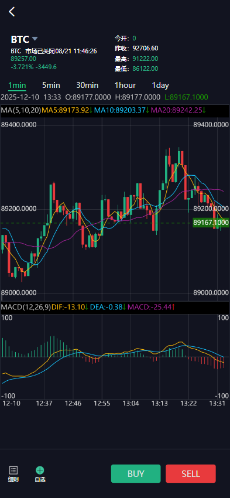Click the 12:46 time axis label

(x=73, y=403)
